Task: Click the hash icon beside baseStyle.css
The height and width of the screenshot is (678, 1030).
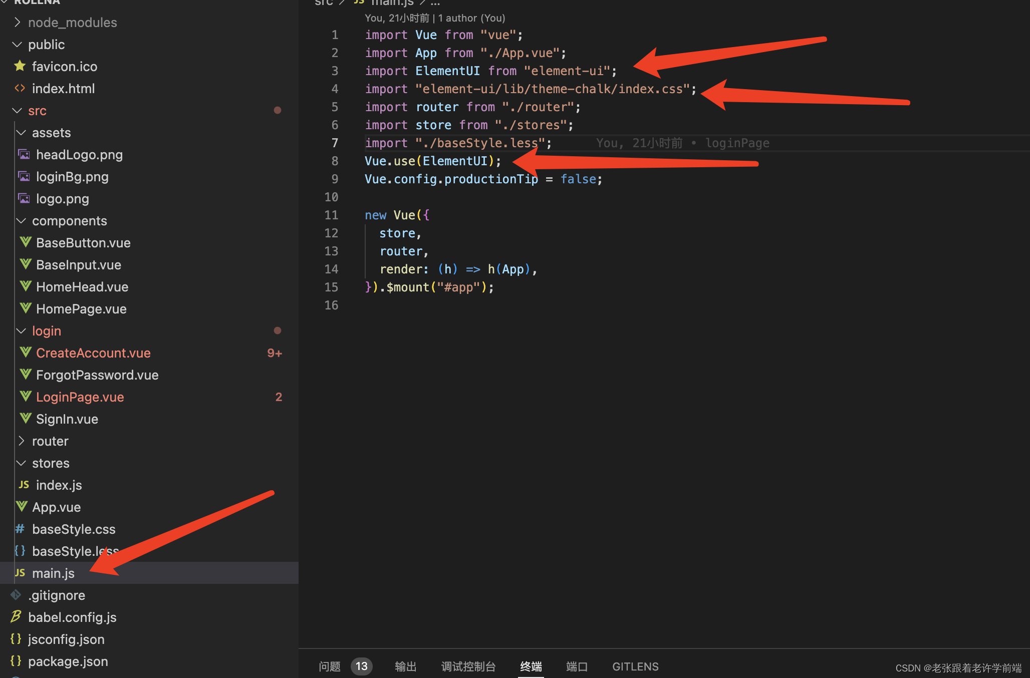Action: click(x=20, y=529)
